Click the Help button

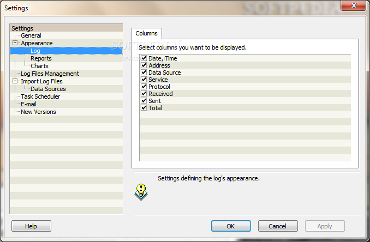pos(31,226)
